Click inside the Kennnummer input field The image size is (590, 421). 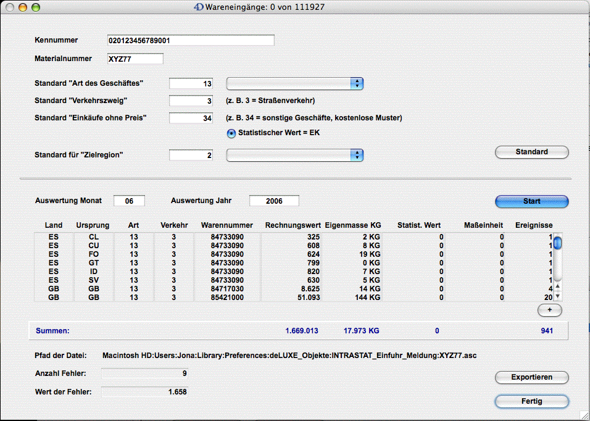tap(190, 40)
